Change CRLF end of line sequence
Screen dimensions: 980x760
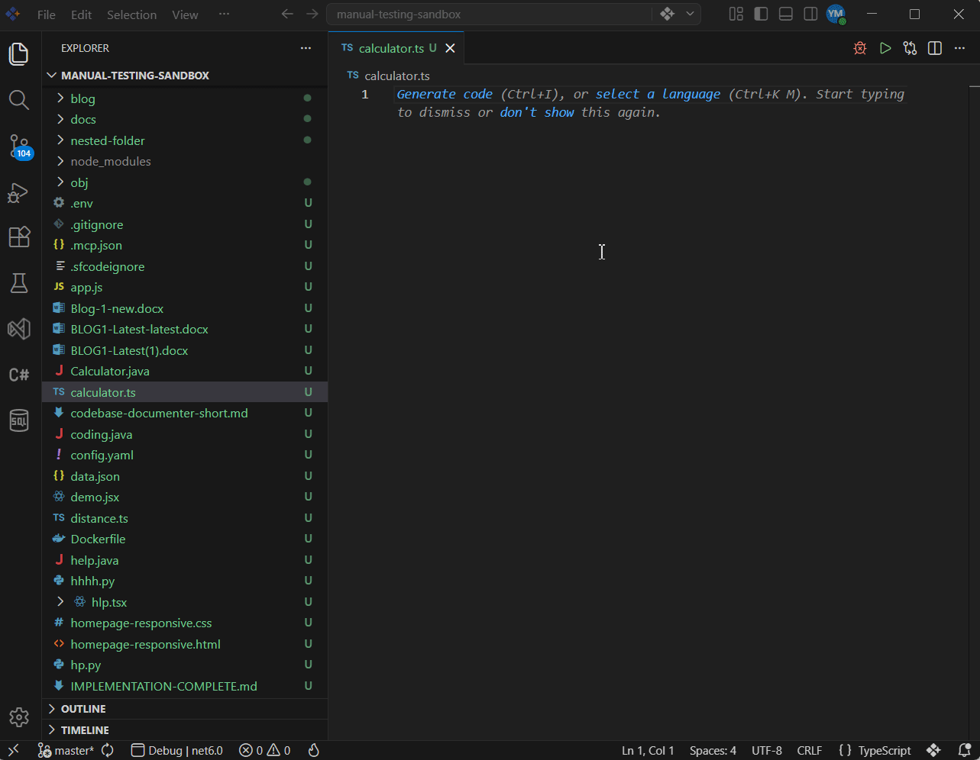(810, 750)
